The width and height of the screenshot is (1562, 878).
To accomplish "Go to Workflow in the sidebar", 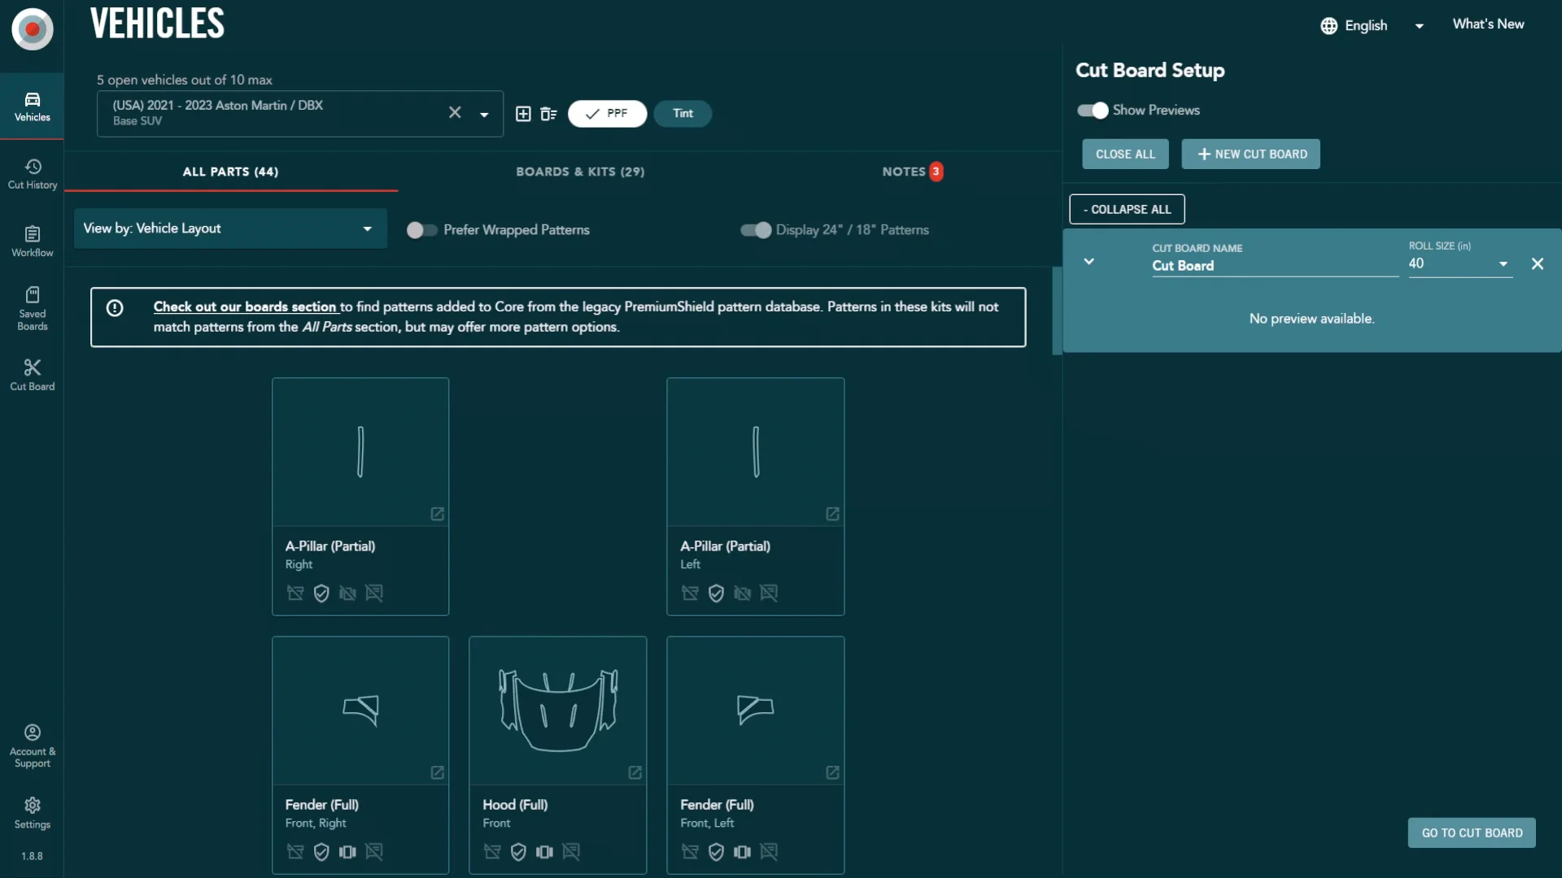I will point(32,241).
